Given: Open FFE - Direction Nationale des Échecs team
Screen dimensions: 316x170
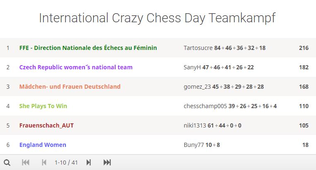Looking at the screenshot, I should click(x=88, y=48).
